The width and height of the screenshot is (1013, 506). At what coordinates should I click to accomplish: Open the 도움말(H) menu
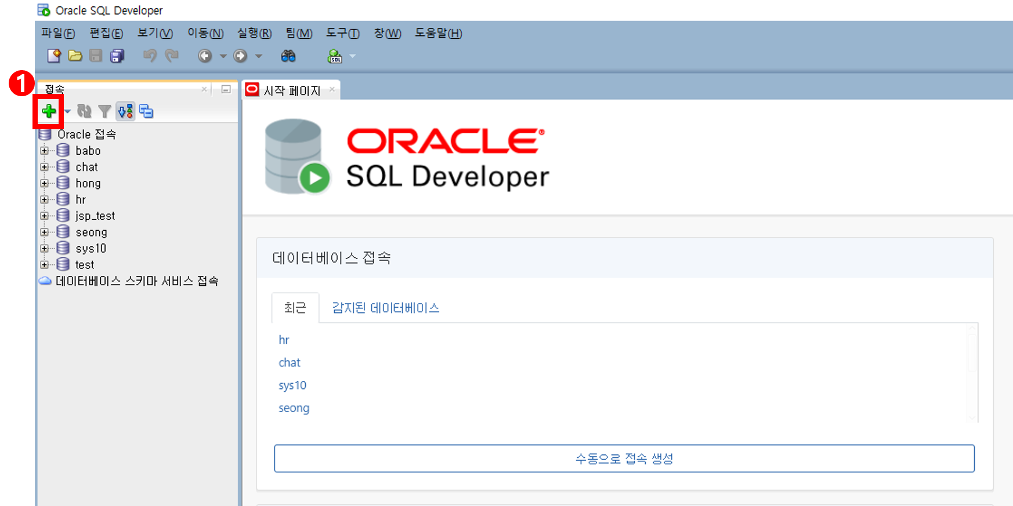click(x=439, y=33)
